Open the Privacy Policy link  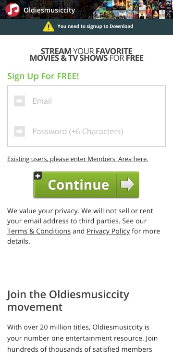tap(109, 231)
